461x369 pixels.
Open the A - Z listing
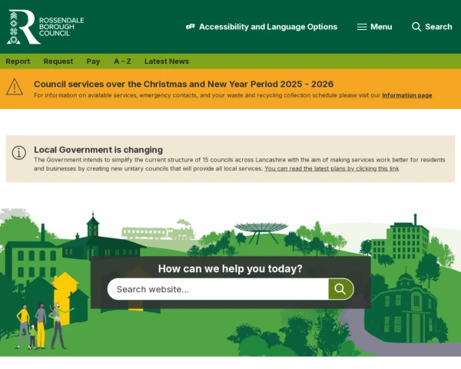pyautogui.click(x=122, y=61)
